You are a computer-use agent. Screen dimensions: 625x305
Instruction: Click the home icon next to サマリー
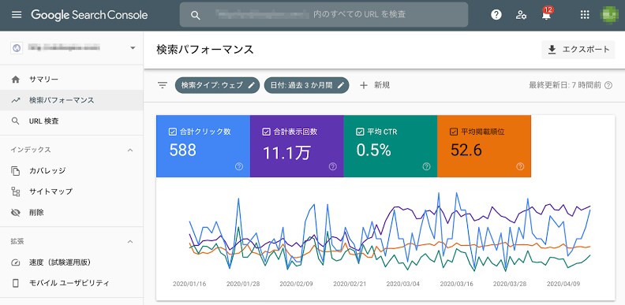[x=16, y=80]
